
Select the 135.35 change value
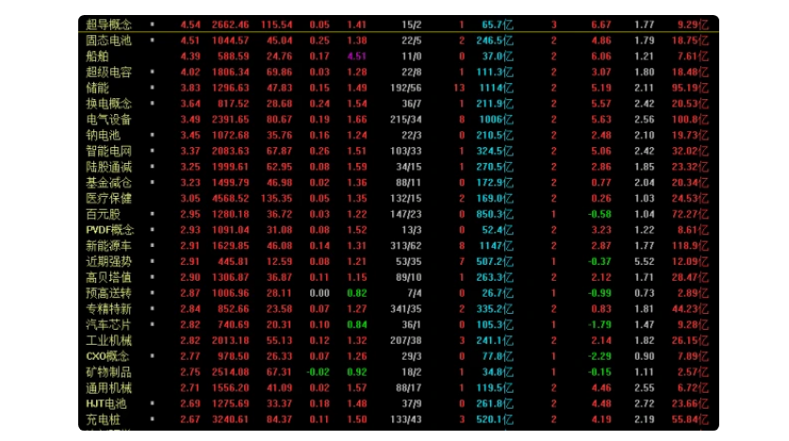click(x=276, y=198)
